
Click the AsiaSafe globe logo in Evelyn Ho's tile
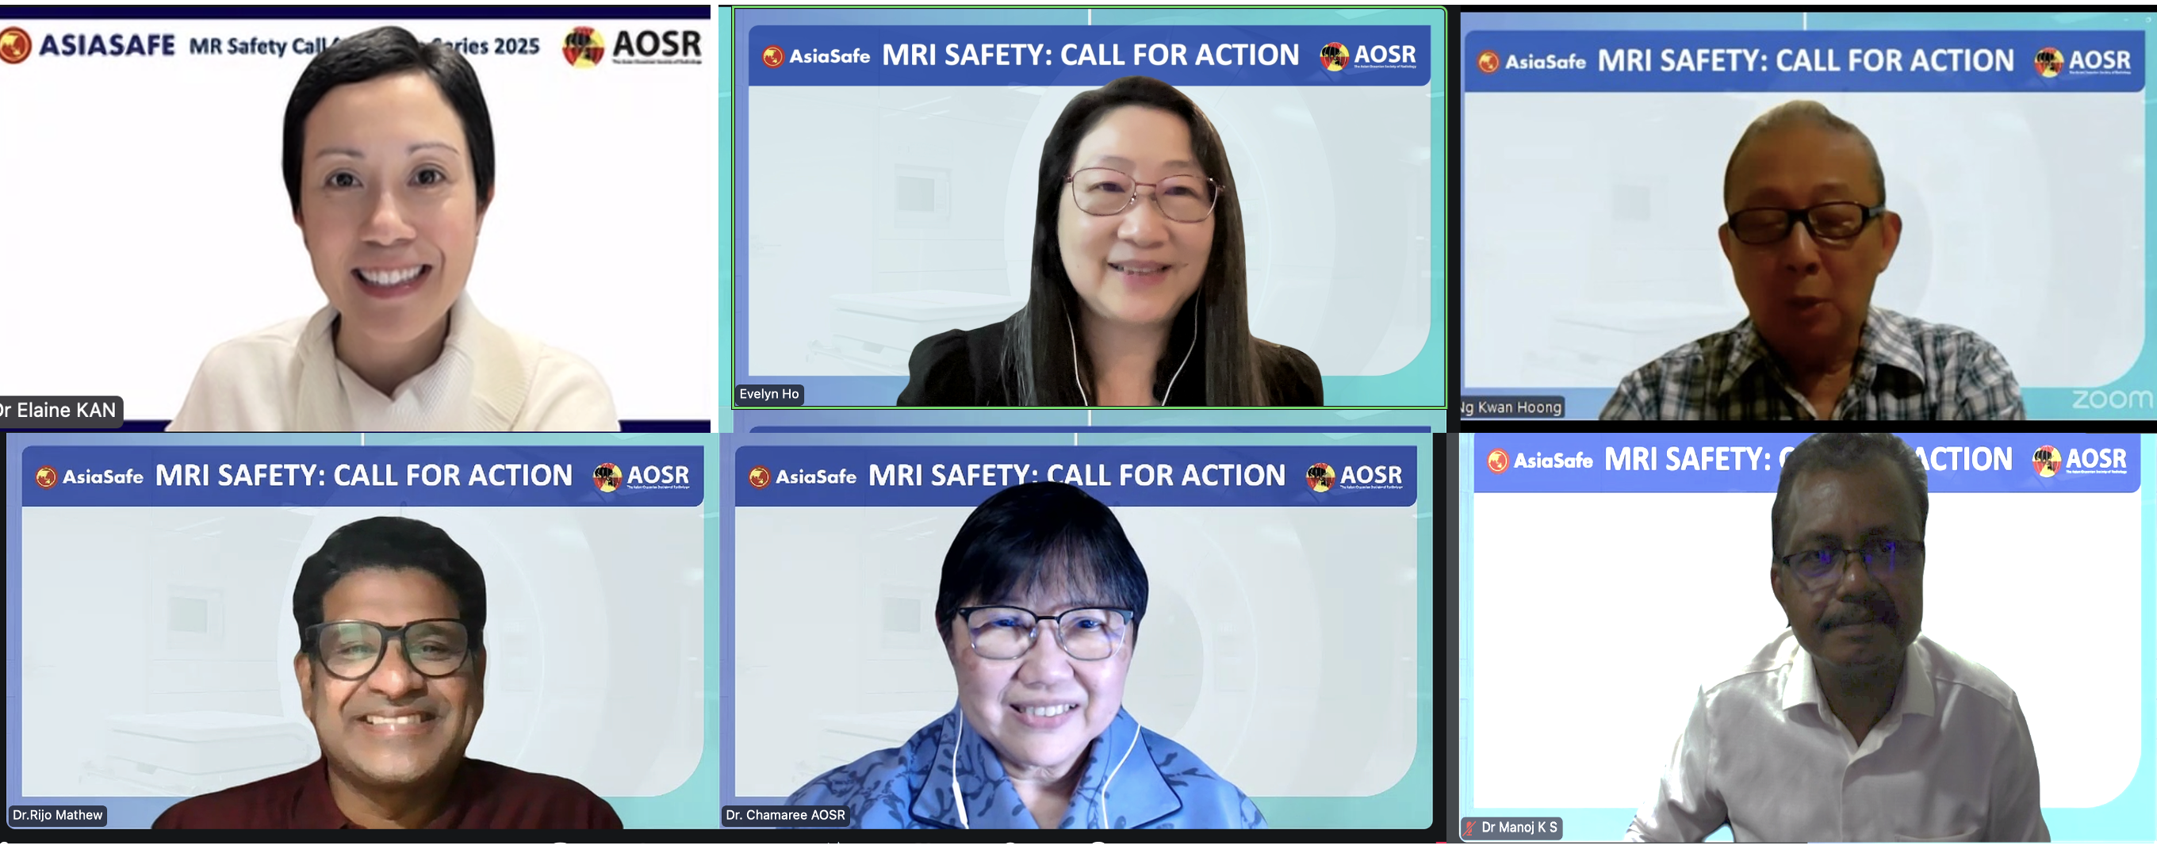(x=772, y=56)
